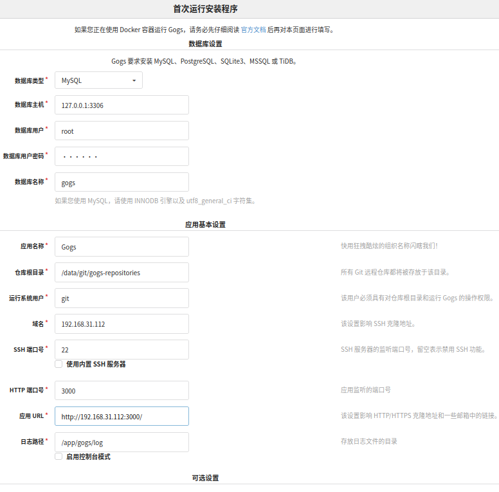Click the 日志路径 field with /app/gogs/log
This screenshot has width=499, height=492.
pos(122,442)
